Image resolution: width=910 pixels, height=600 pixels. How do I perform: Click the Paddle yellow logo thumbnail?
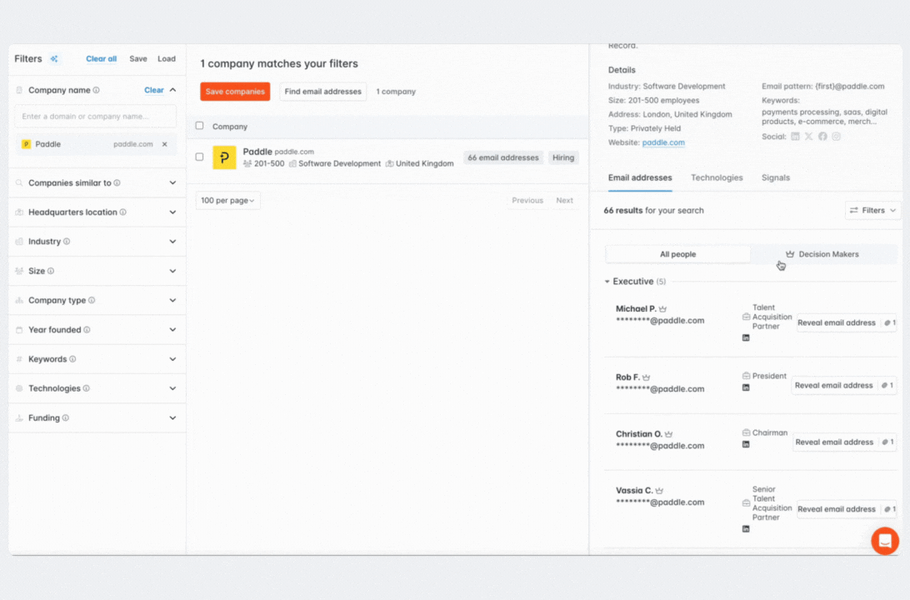[x=225, y=157]
